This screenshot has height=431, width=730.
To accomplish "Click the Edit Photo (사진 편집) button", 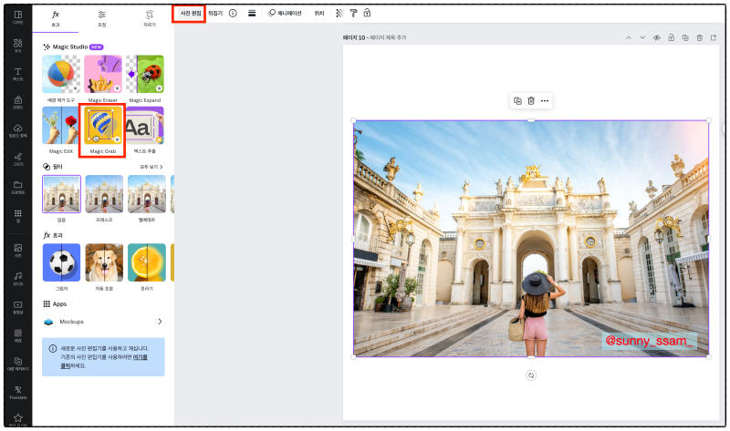I will [190, 14].
